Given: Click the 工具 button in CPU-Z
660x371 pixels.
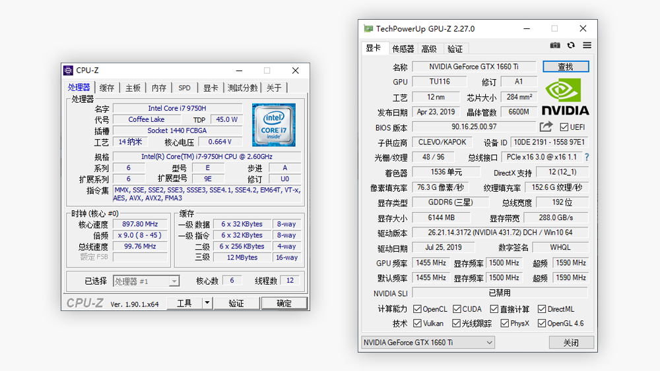Looking at the screenshot, I should point(184,303).
